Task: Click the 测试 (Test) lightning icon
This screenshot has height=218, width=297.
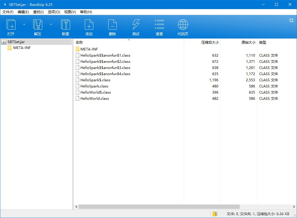Action: coord(136,25)
